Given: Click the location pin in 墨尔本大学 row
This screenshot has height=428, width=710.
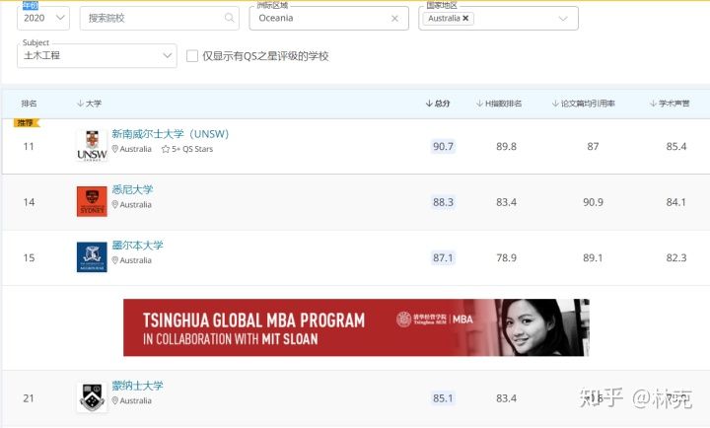Looking at the screenshot, I should 115,260.
